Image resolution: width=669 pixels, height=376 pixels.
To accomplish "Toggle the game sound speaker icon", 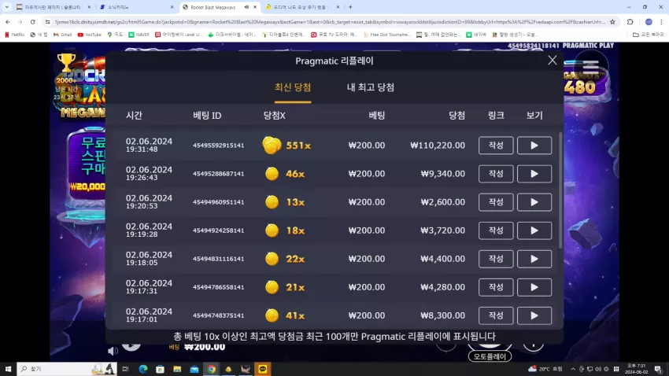I will 113,350.
